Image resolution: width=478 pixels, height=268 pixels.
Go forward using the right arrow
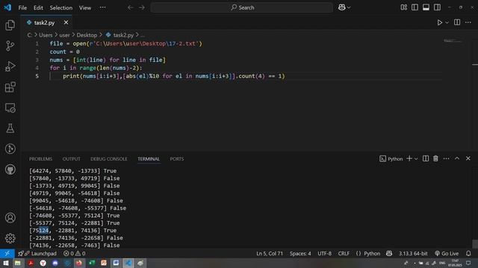click(x=142, y=7)
